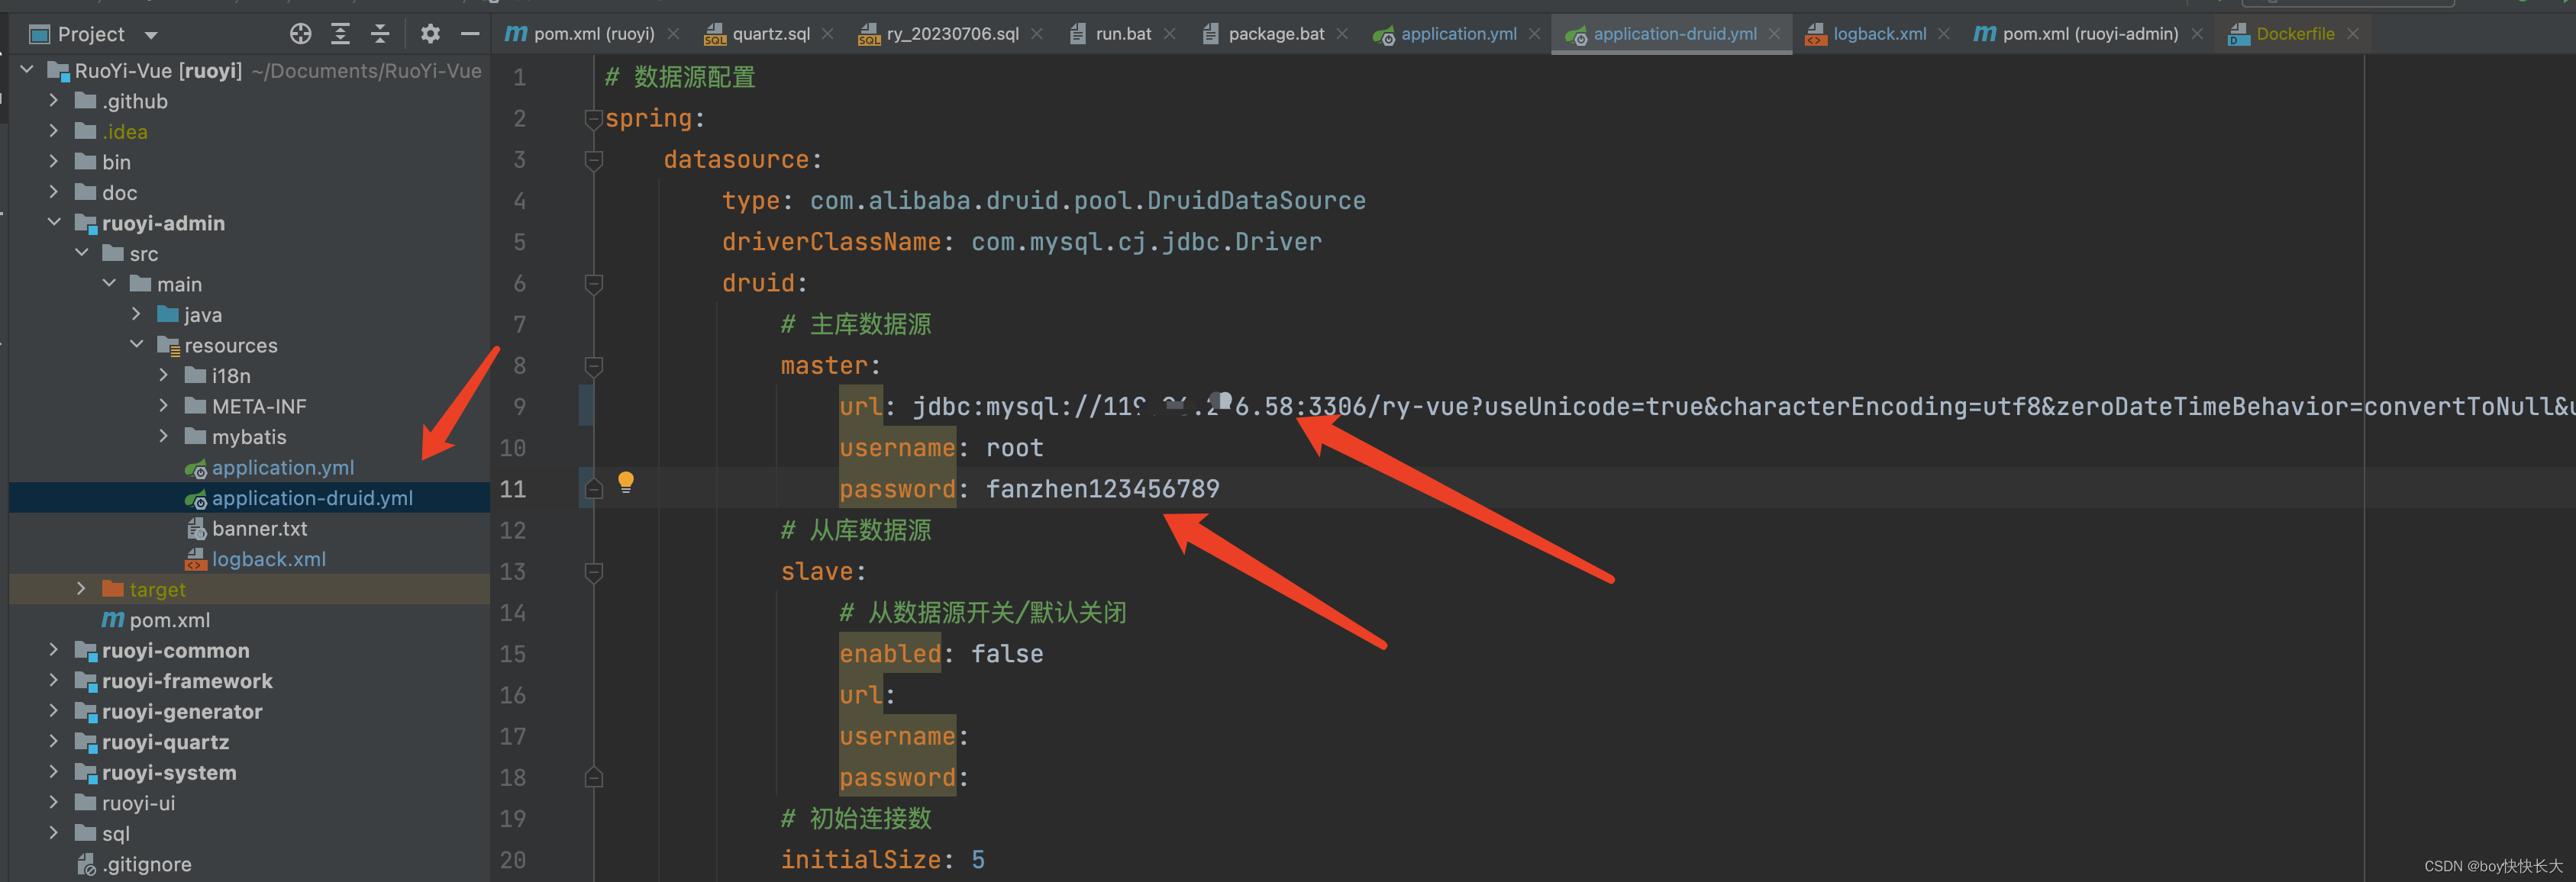Collapse the src folder
Screen dimensions: 2576x882
tap(82, 254)
